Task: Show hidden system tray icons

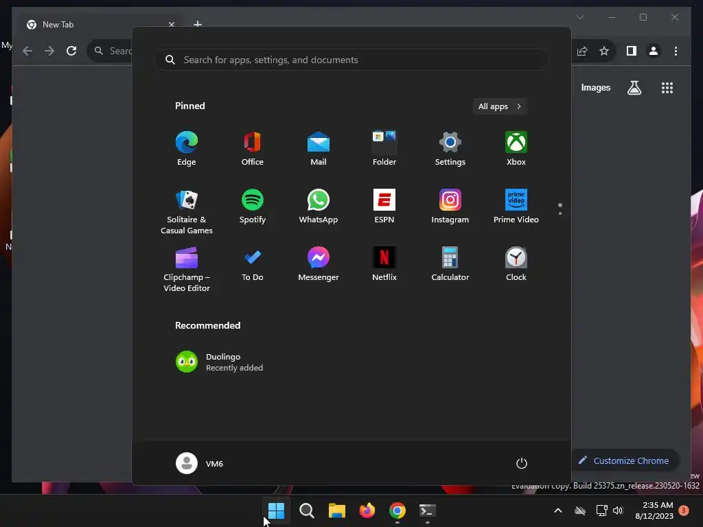Action: point(558,511)
